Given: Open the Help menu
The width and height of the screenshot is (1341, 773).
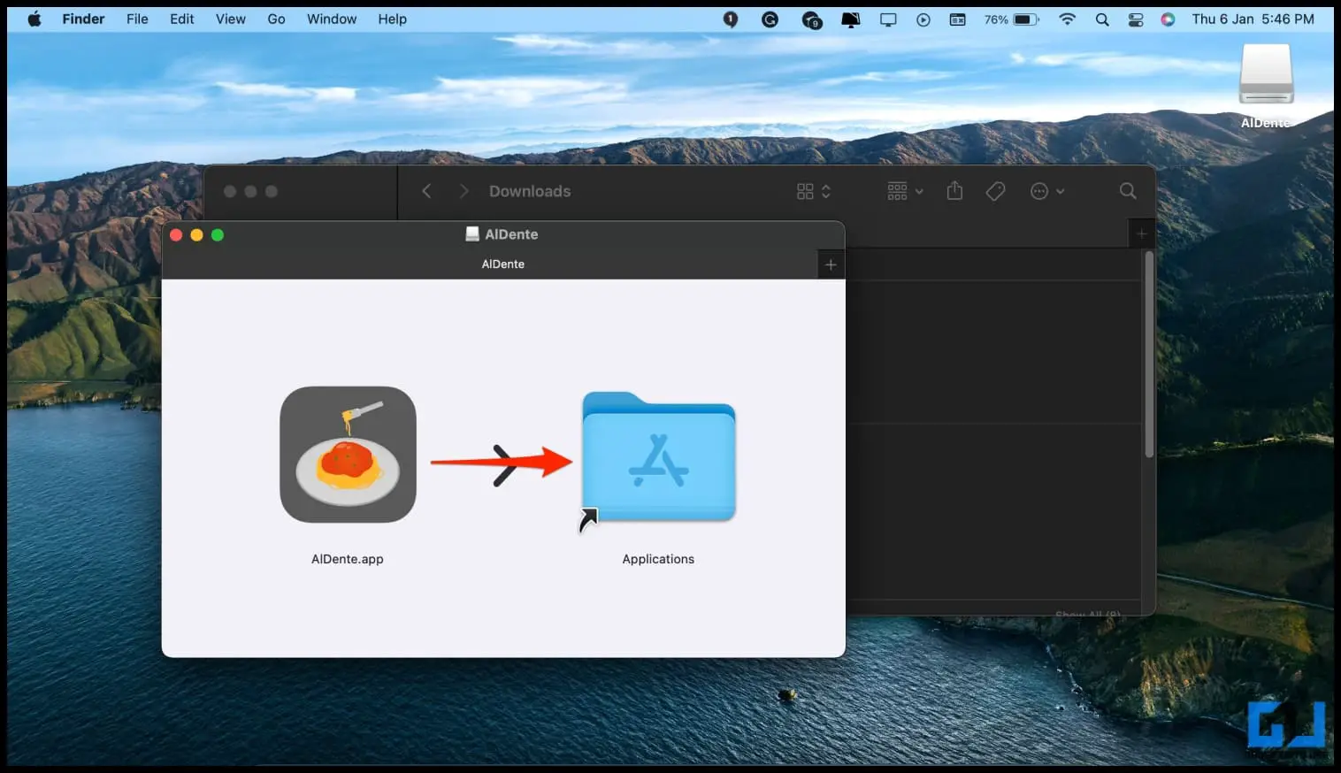Looking at the screenshot, I should (x=393, y=19).
